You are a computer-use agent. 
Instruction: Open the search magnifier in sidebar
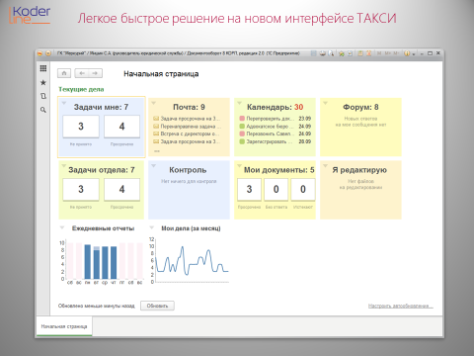[43, 110]
